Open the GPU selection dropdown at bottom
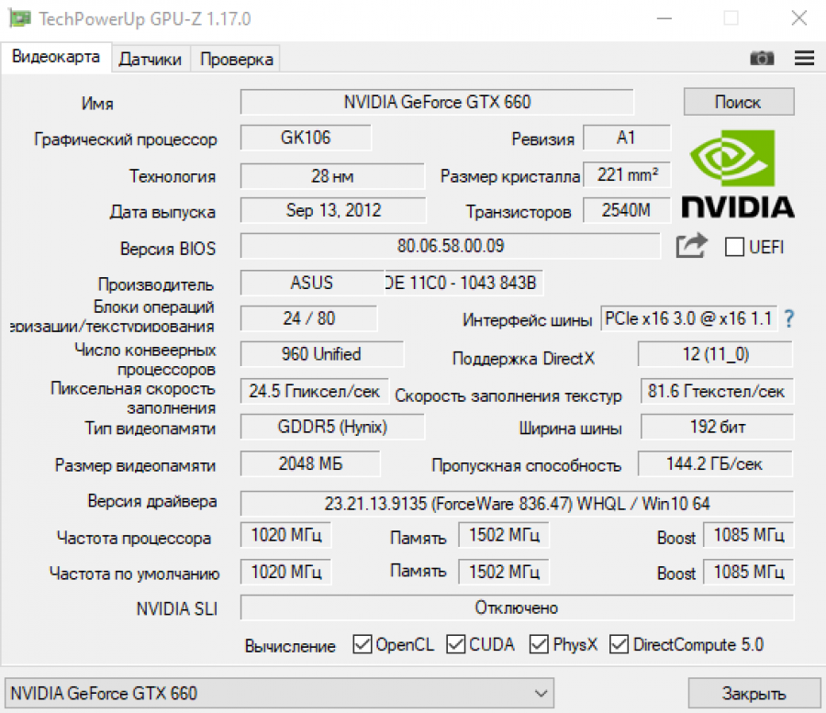826x713 pixels. (541, 693)
